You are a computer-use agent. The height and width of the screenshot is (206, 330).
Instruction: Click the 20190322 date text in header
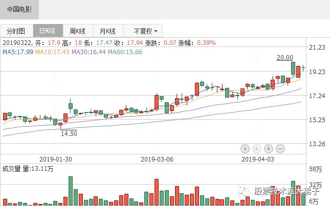click(17, 43)
